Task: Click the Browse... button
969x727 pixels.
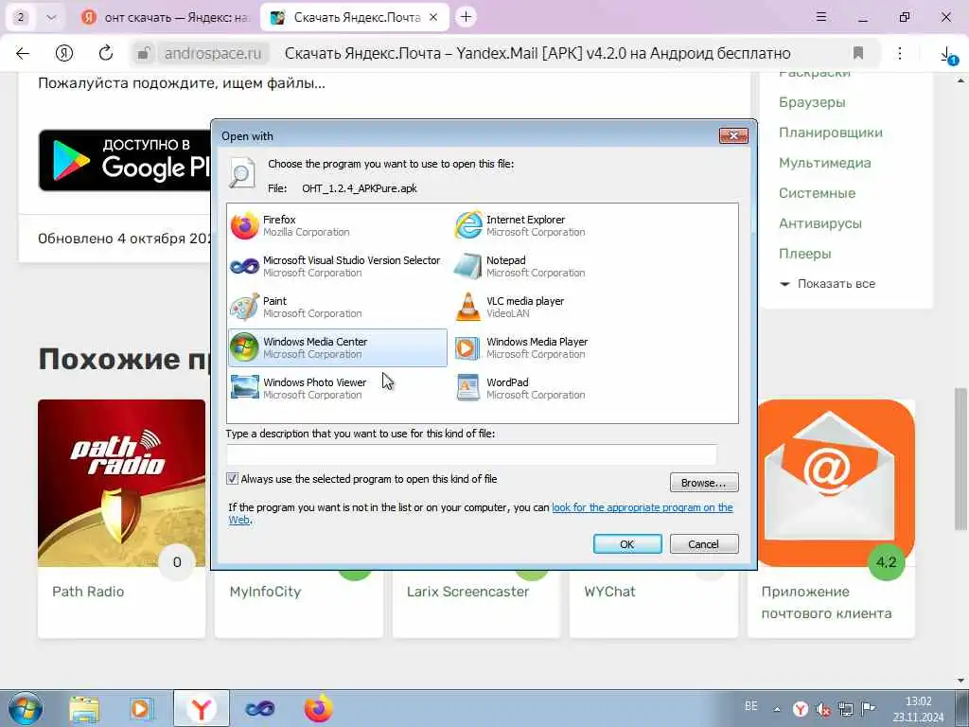Action: click(704, 482)
